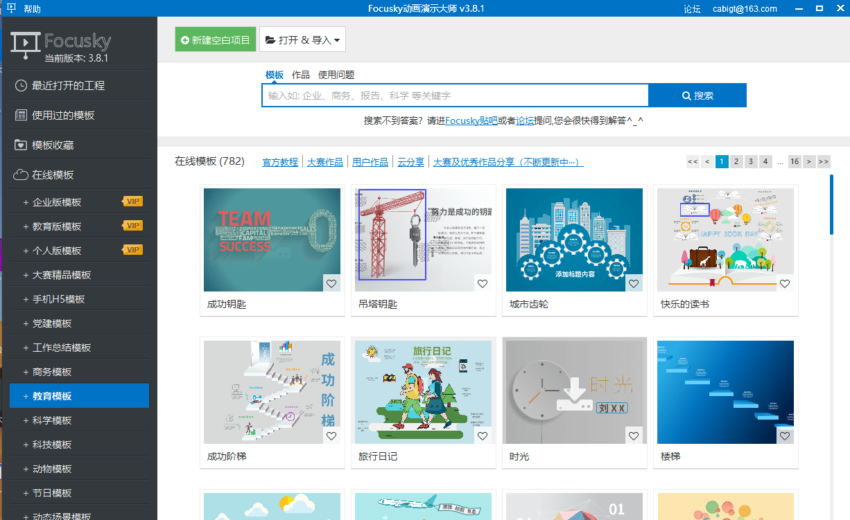This screenshot has width=850, height=520.
Task: Click the recent projects clock icon
Action: pos(21,86)
